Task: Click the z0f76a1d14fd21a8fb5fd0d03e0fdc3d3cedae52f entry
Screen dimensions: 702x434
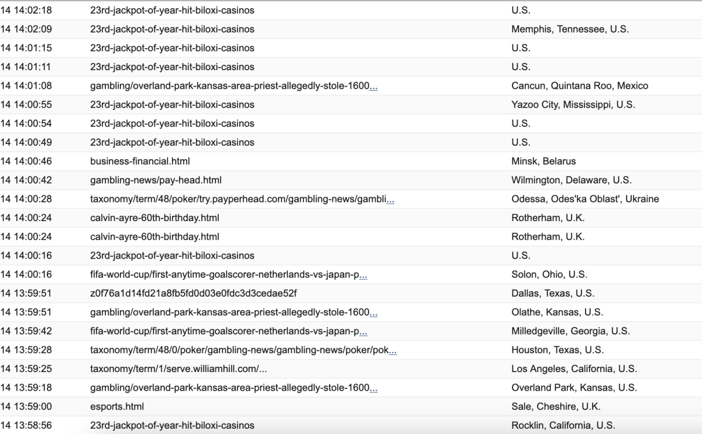Action: 197,294
